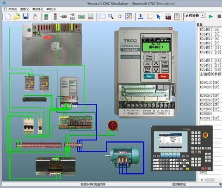Select the black transformer component

point(55,166)
